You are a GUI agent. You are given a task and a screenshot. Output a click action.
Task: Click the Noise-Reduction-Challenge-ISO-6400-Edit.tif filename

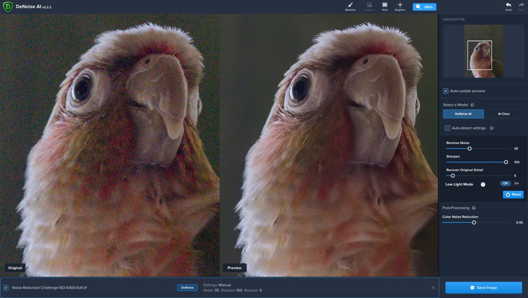(x=49, y=287)
